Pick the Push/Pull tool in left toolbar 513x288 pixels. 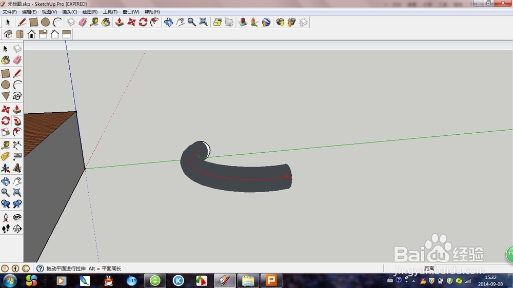pos(17,109)
